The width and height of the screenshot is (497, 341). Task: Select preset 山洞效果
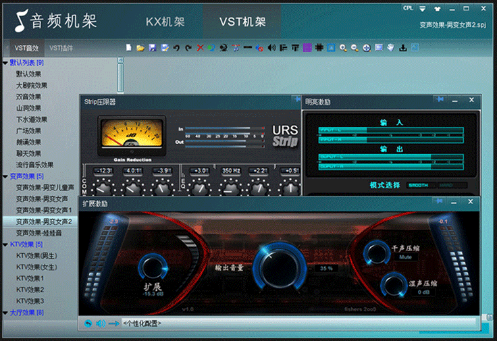28,108
